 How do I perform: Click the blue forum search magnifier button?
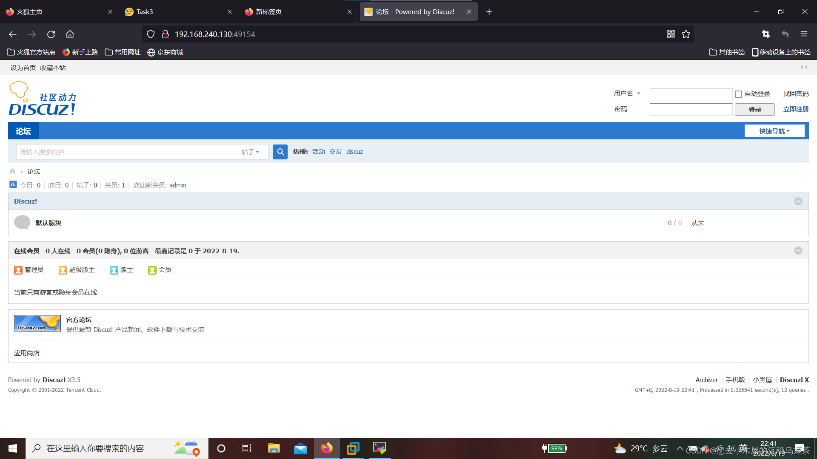[280, 152]
